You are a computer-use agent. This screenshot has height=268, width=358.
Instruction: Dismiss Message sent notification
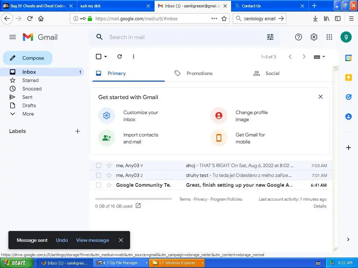[x=121, y=240]
